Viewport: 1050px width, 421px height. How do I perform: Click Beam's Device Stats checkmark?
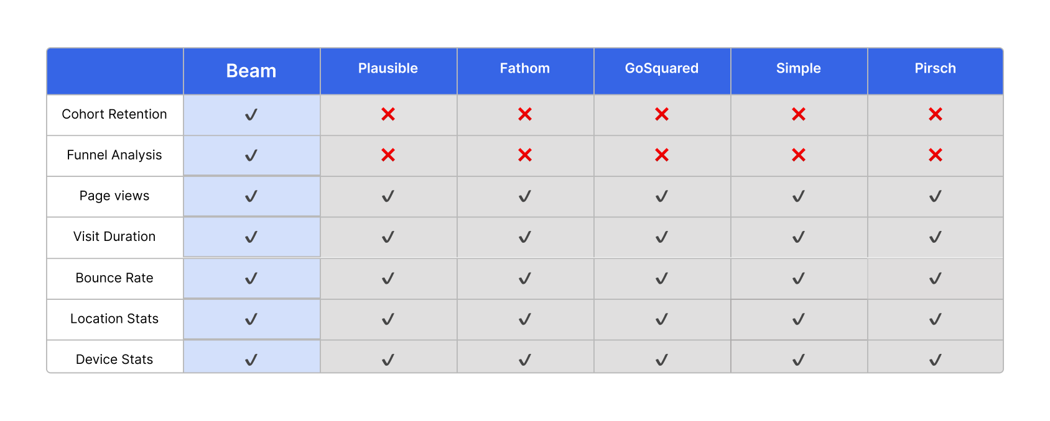coord(251,360)
